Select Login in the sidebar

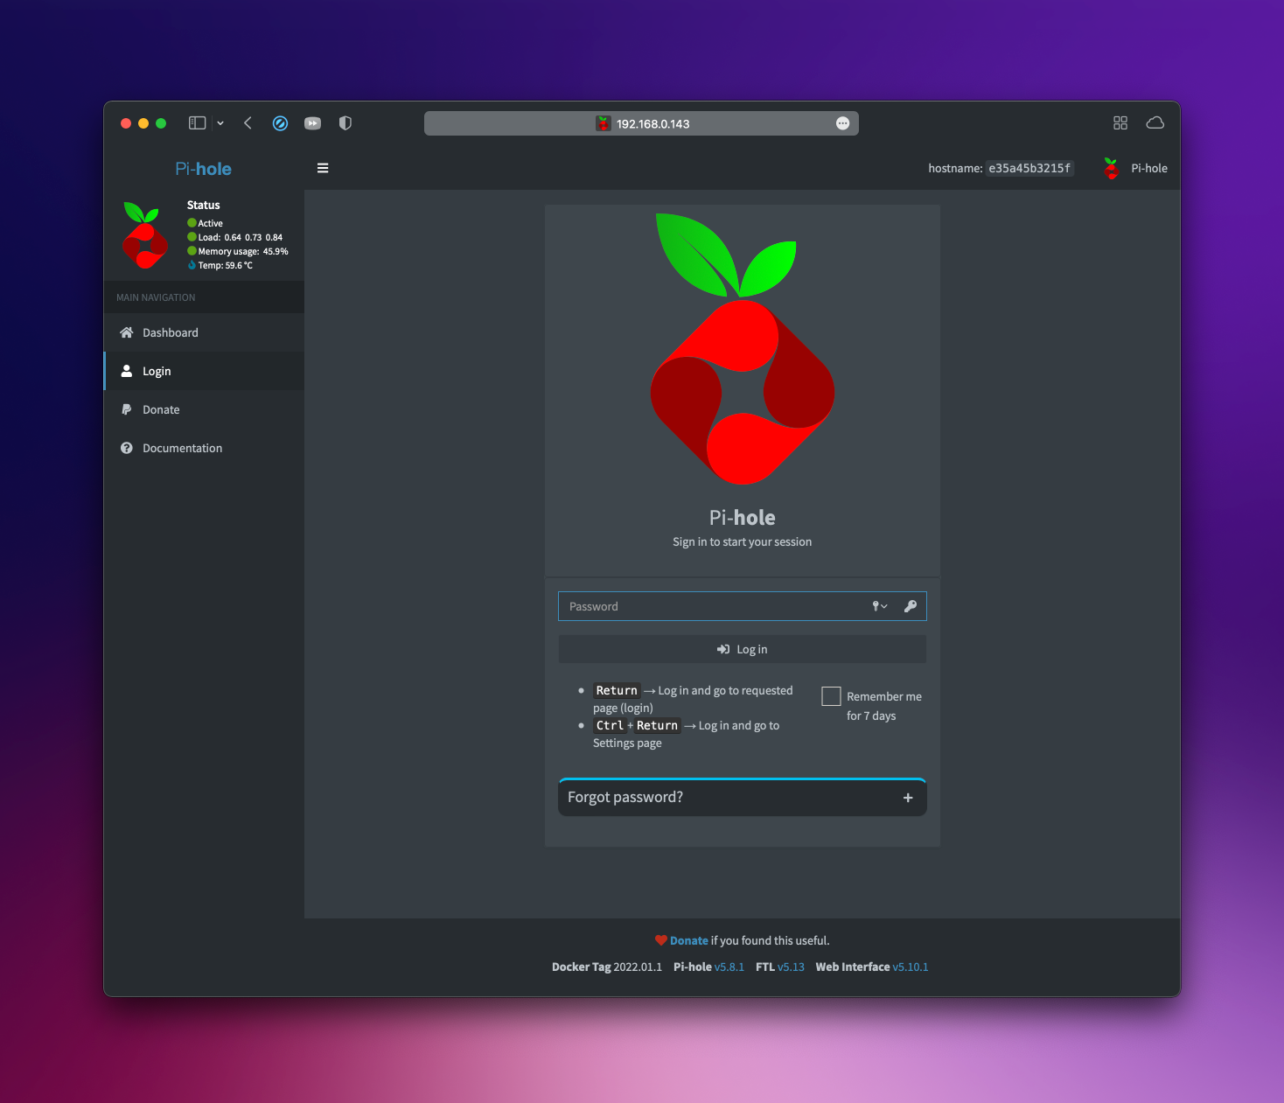157,371
